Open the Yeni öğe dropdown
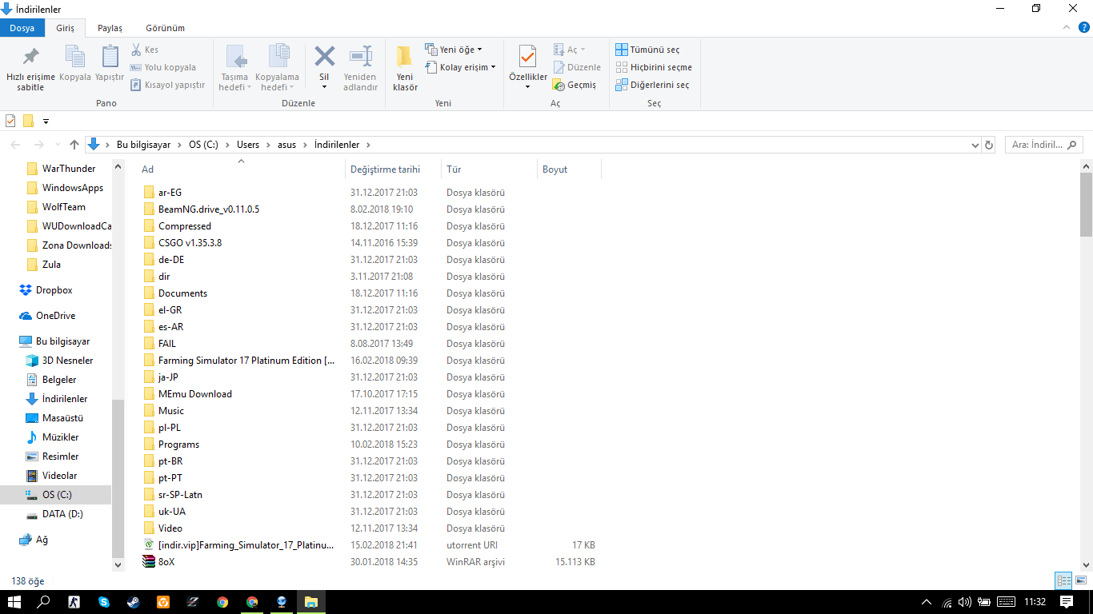 (454, 50)
